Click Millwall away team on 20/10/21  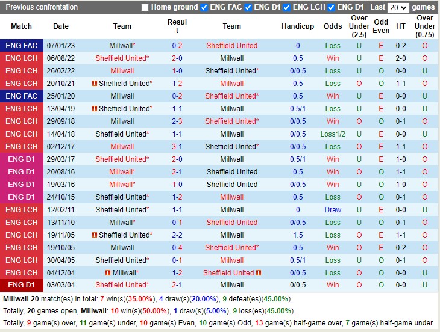(x=232, y=84)
